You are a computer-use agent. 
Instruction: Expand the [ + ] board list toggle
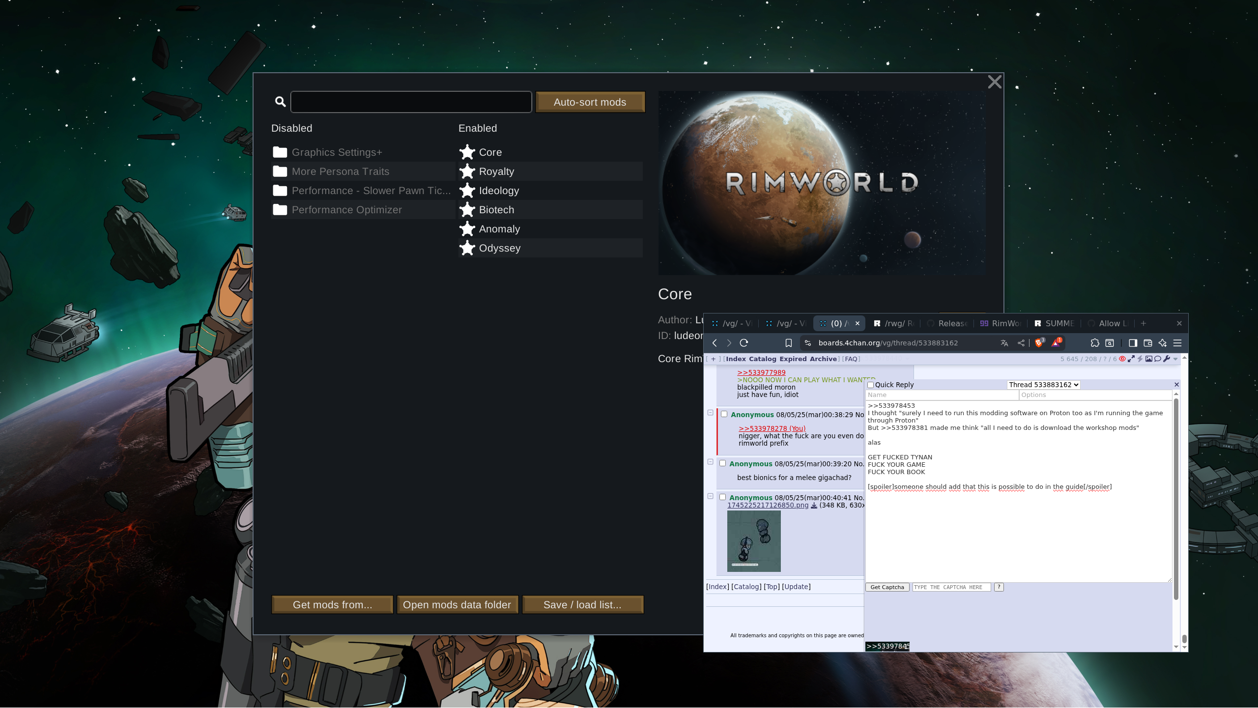(713, 359)
